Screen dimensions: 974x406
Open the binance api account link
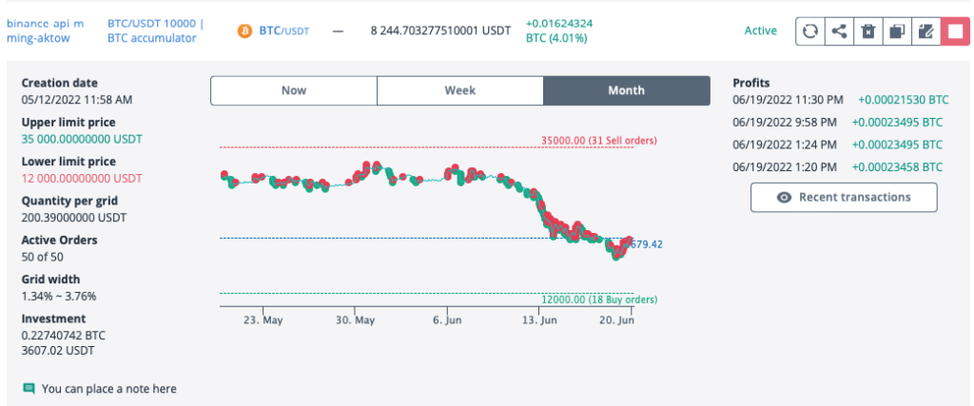pos(46,30)
